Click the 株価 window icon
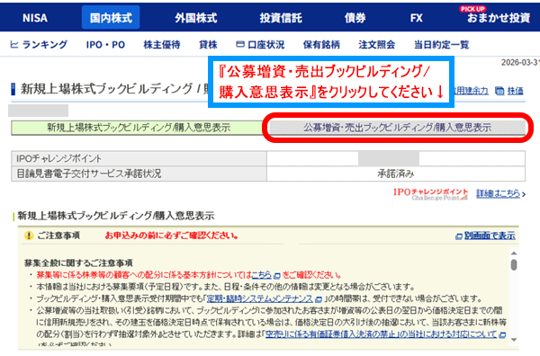The image size is (540, 356). tap(499, 91)
